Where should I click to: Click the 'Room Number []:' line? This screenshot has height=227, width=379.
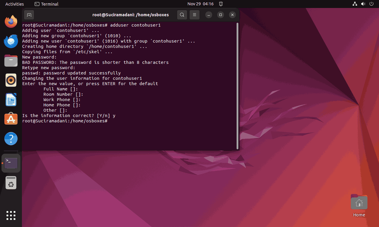[x=63, y=94]
